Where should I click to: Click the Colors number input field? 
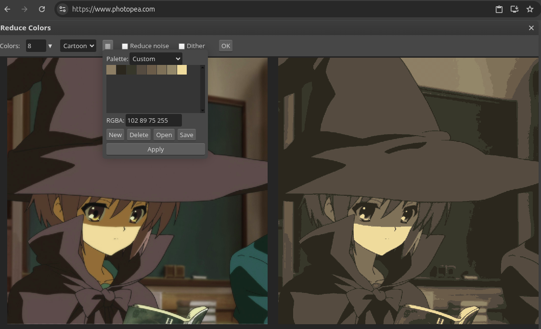tap(36, 46)
